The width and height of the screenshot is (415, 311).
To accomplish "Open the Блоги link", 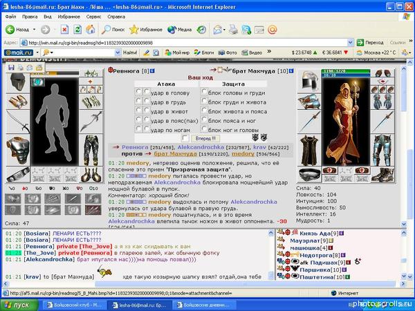I will tap(204, 53).
